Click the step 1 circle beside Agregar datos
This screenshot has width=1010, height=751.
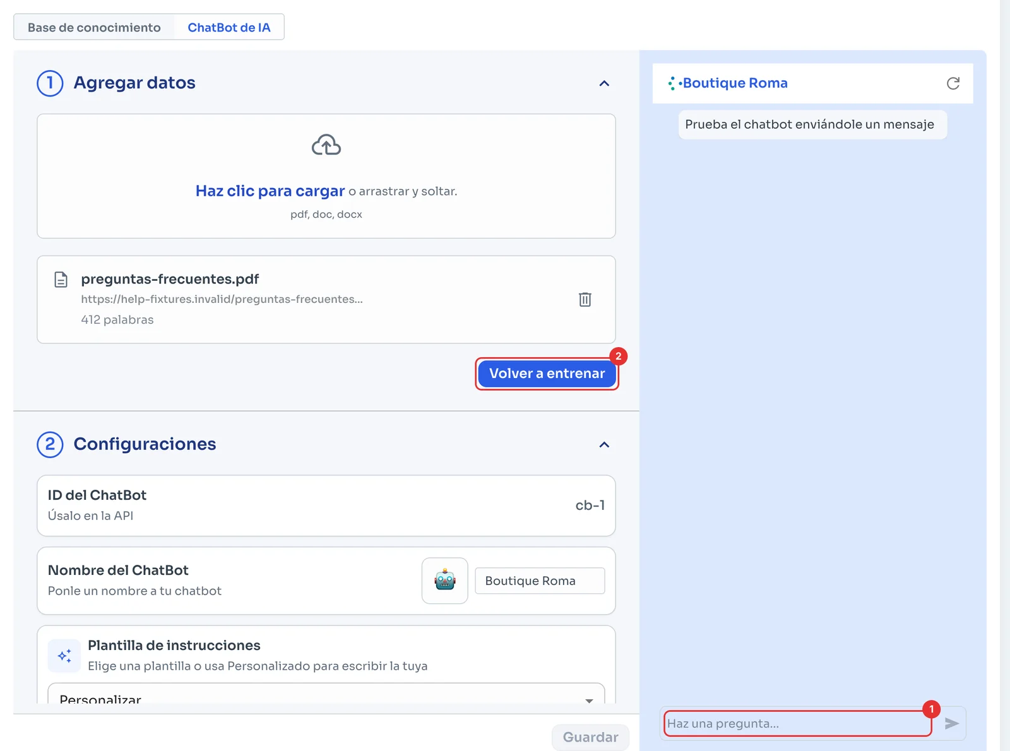[x=50, y=83]
